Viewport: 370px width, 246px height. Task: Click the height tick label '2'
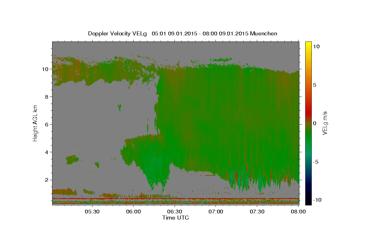[x=47, y=180]
